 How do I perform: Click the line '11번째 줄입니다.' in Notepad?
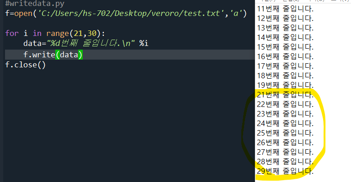click(x=285, y=9)
